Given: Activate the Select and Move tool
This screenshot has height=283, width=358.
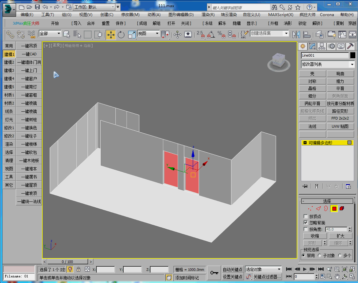Looking at the screenshot, I should pos(111,35).
